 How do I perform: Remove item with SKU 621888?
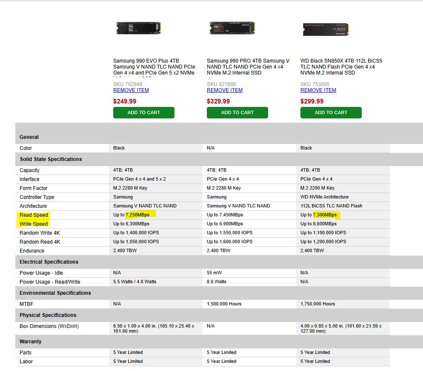point(224,90)
